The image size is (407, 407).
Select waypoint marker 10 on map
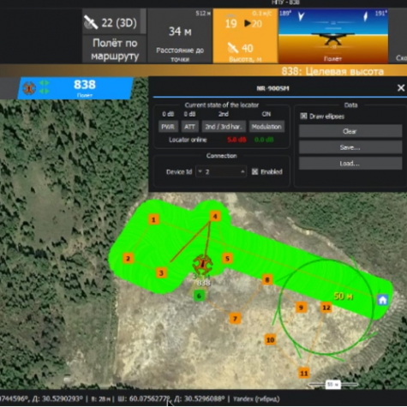coord(270,340)
